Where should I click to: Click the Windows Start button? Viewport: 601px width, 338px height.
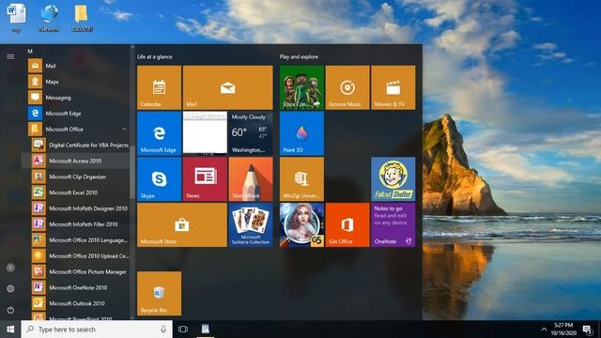[10, 330]
